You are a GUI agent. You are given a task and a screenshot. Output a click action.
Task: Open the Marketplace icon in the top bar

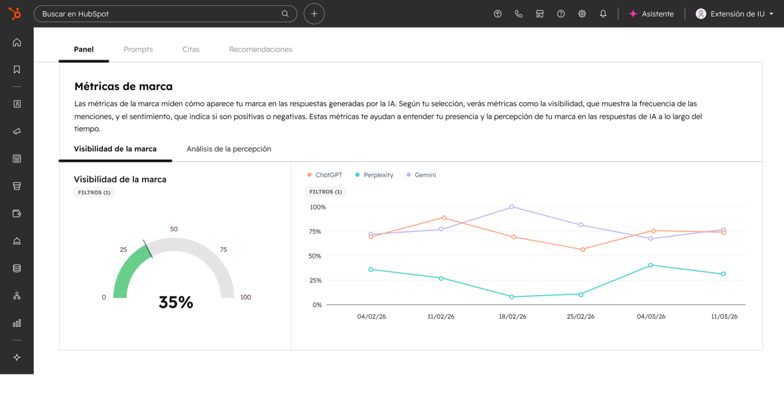tap(539, 13)
